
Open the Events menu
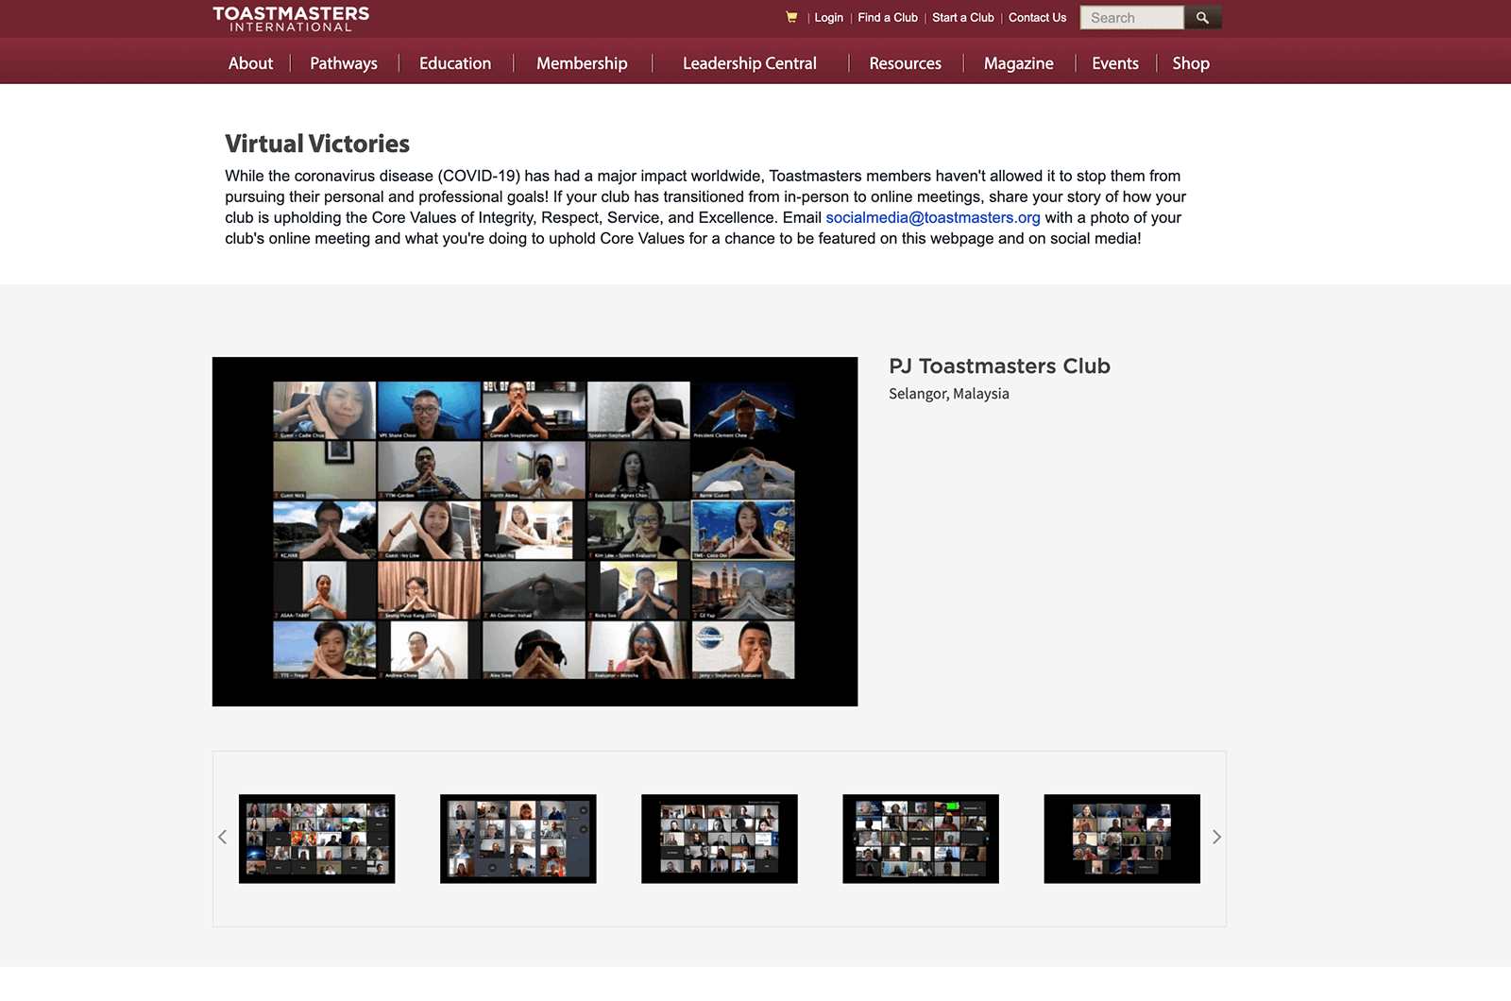click(1115, 63)
